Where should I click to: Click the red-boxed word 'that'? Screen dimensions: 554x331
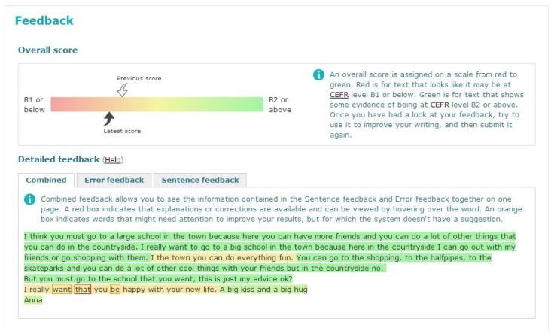point(82,289)
